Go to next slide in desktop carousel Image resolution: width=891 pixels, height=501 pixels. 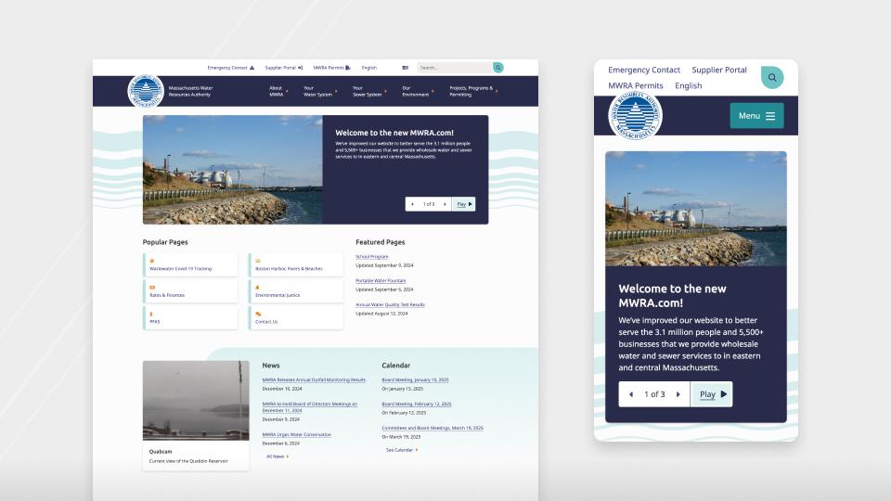(x=445, y=204)
